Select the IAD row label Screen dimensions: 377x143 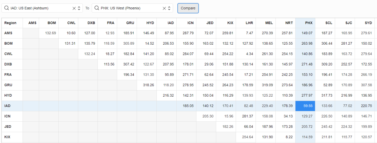tap(8, 106)
